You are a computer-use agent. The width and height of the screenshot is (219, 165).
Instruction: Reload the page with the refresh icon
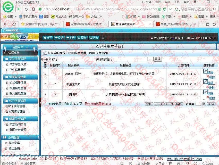click(26, 9)
